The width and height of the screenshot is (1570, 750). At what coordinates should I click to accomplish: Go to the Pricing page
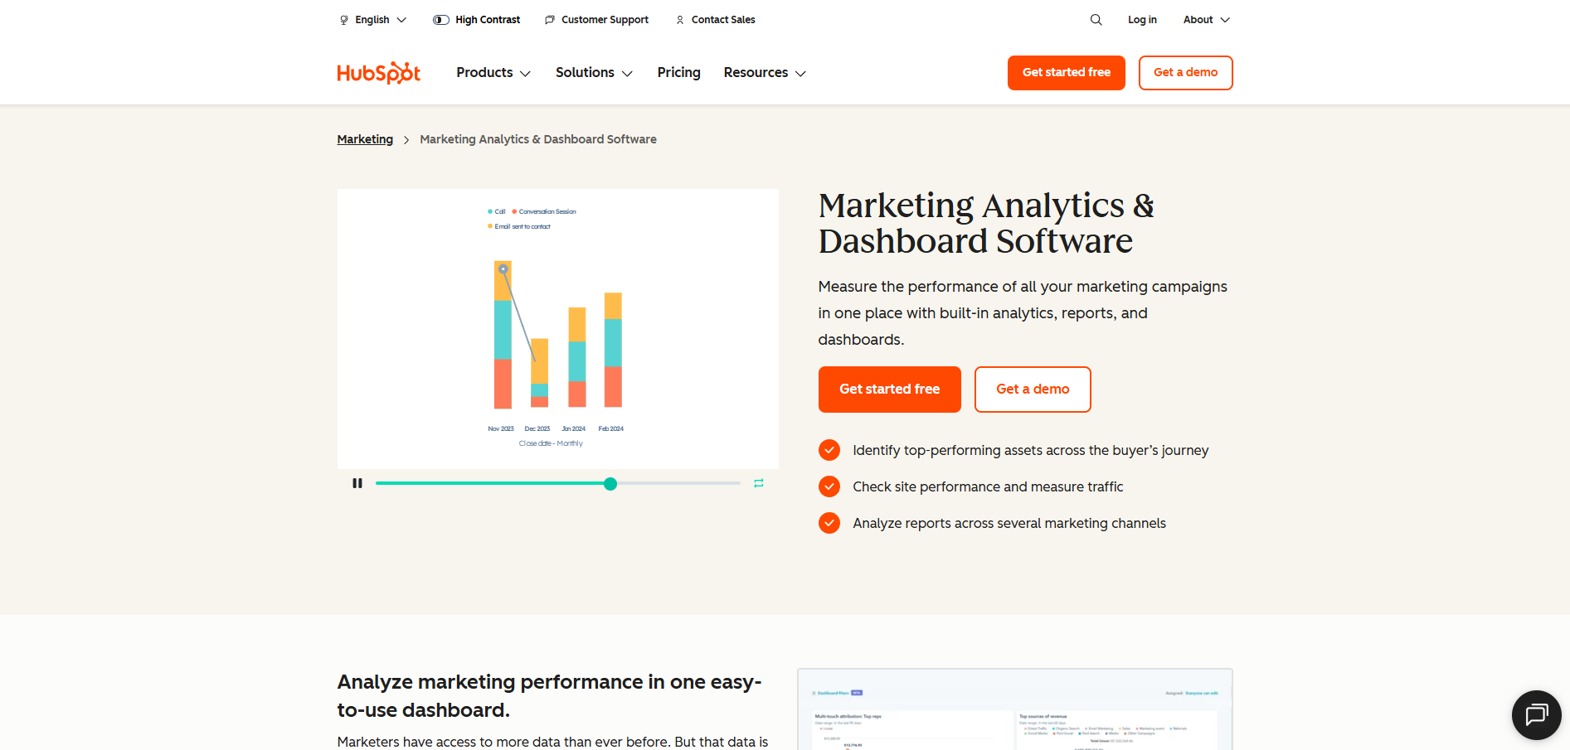point(678,73)
